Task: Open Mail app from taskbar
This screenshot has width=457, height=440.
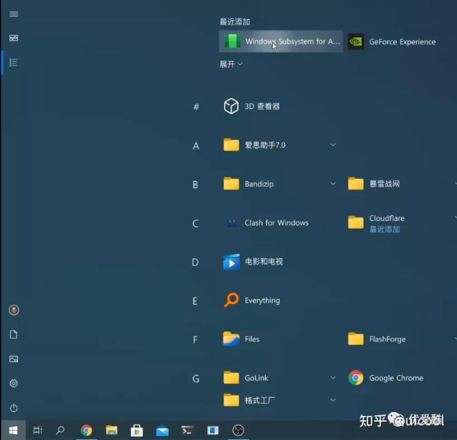Action: [x=162, y=430]
